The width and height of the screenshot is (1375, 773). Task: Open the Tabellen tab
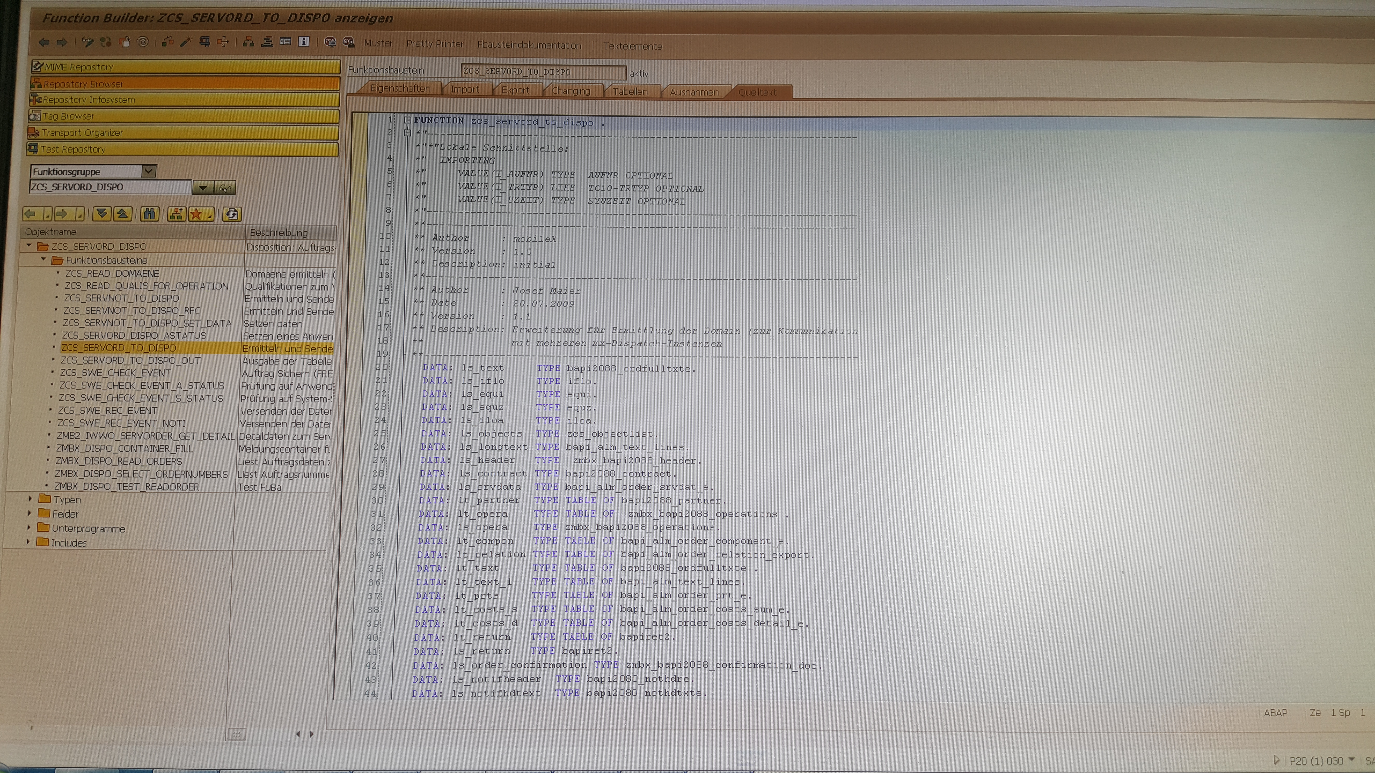coord(630,92)
